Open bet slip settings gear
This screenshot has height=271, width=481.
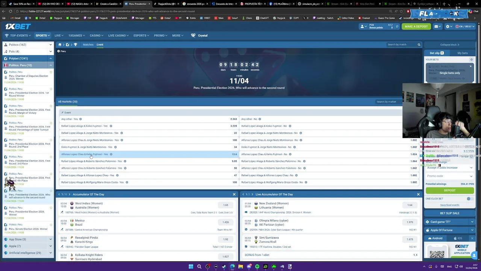click(x=471, y=59)
